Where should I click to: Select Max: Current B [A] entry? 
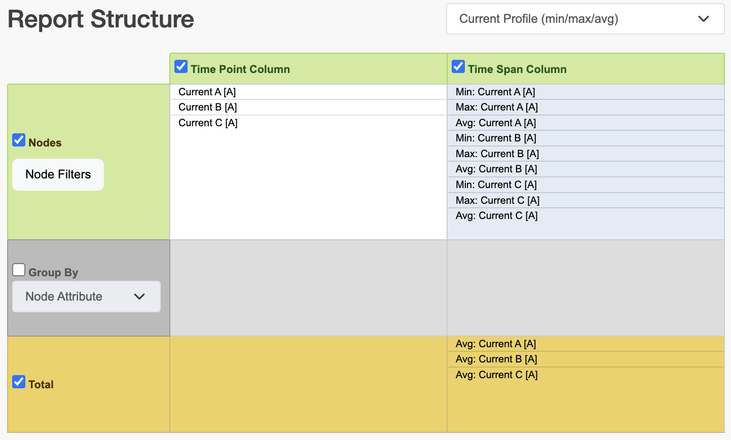pos(497,153)
